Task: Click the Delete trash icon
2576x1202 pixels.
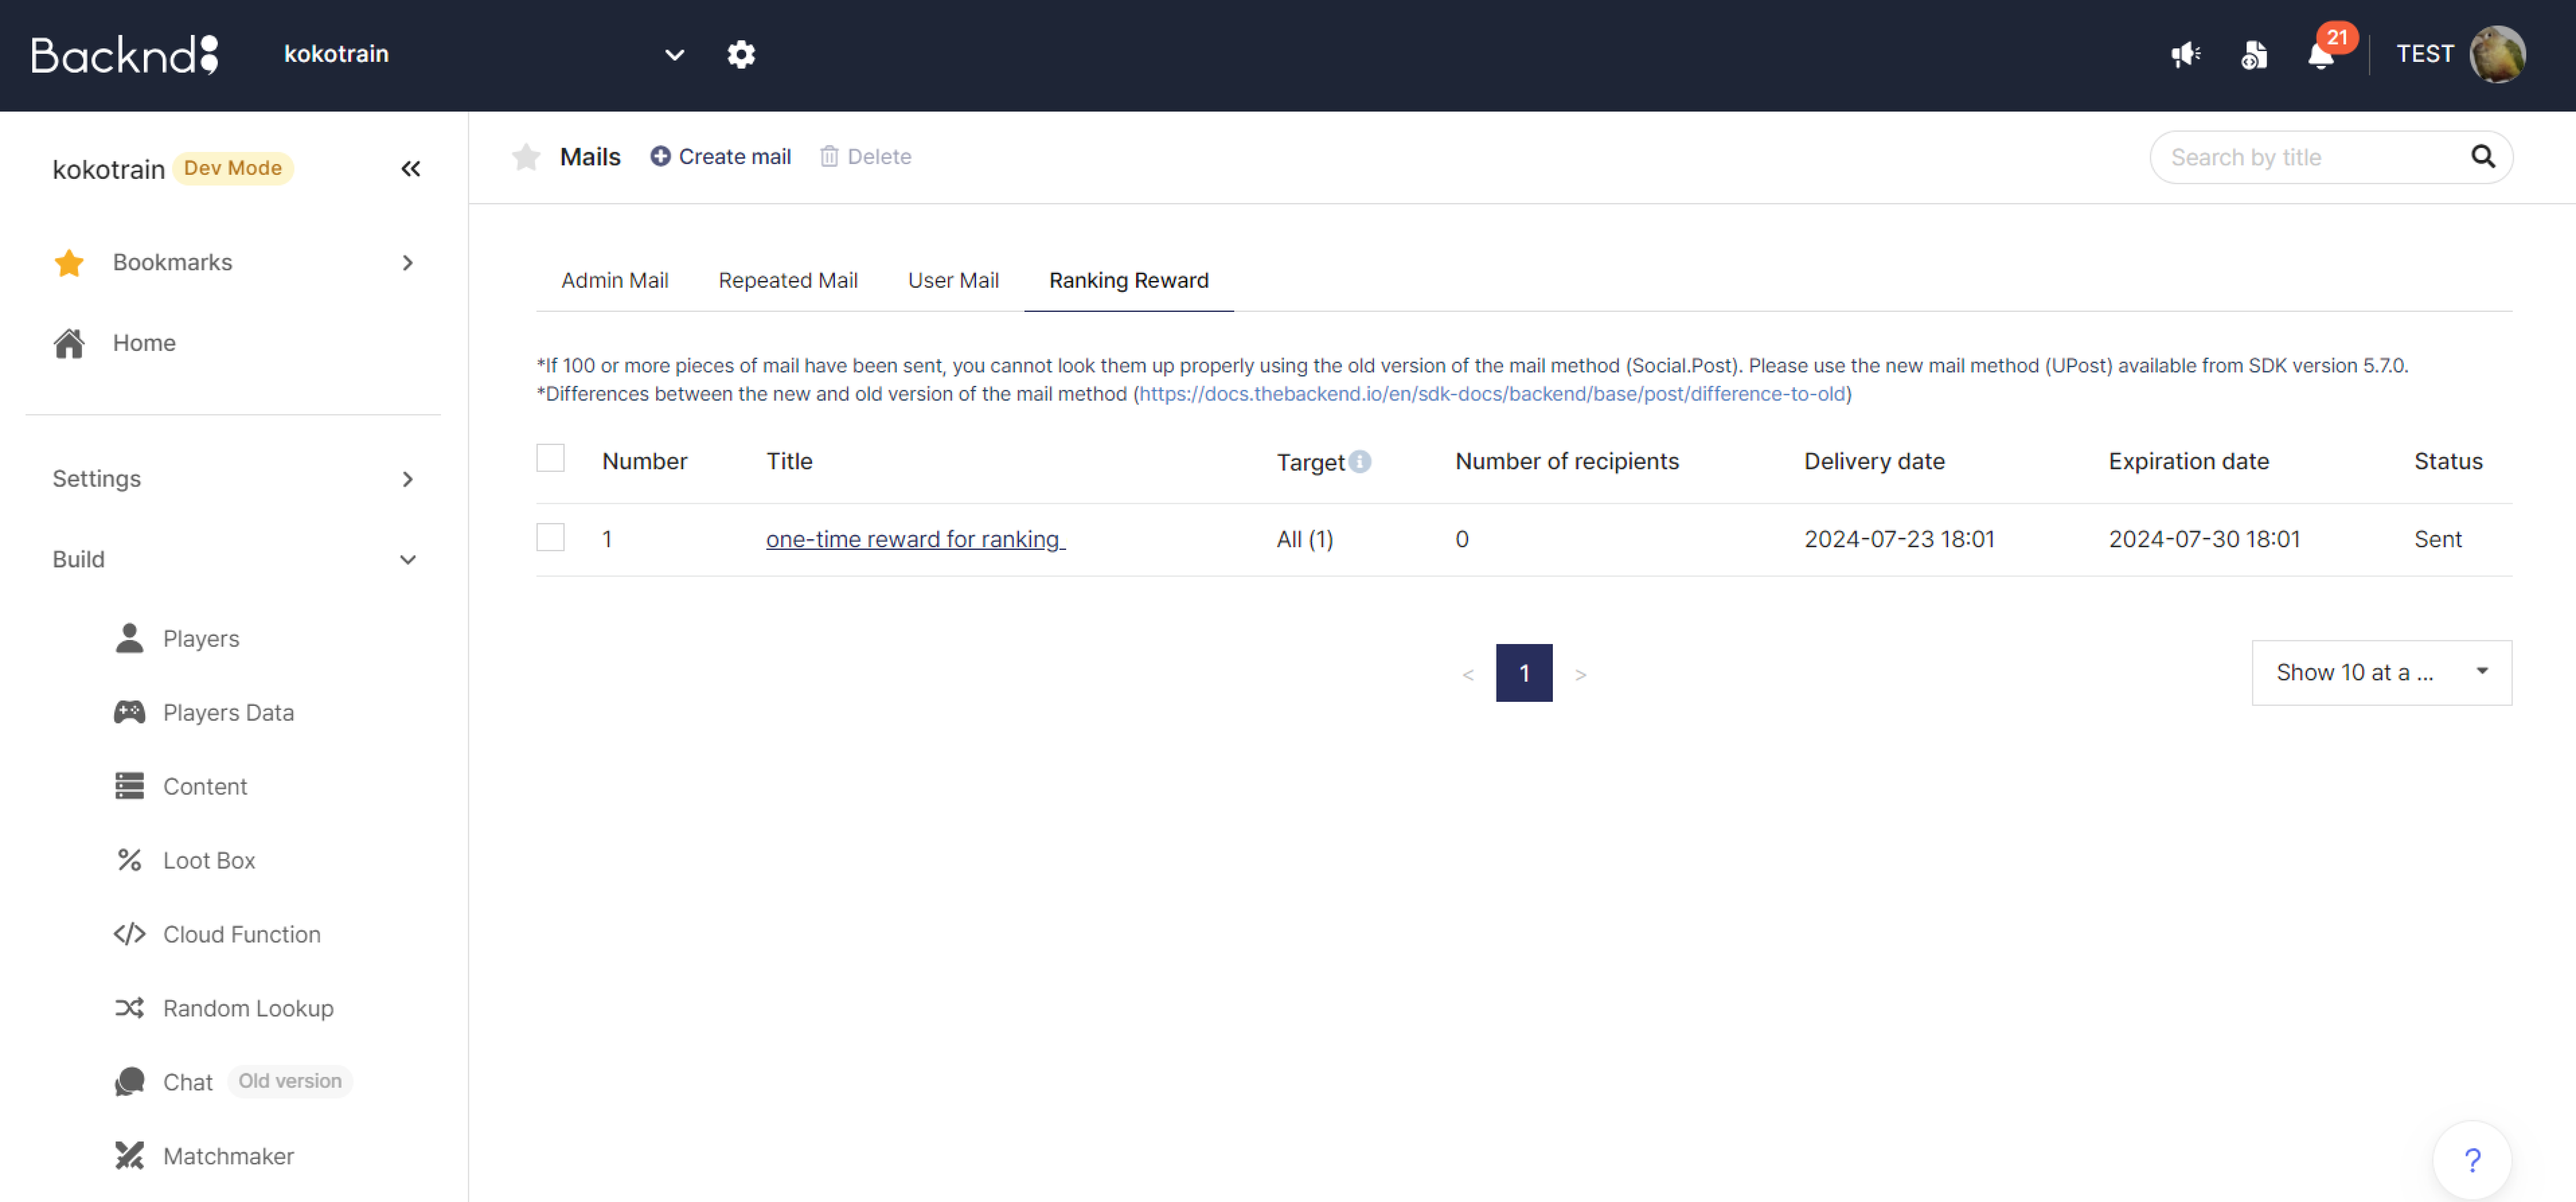Action: [x=829, y=156]
